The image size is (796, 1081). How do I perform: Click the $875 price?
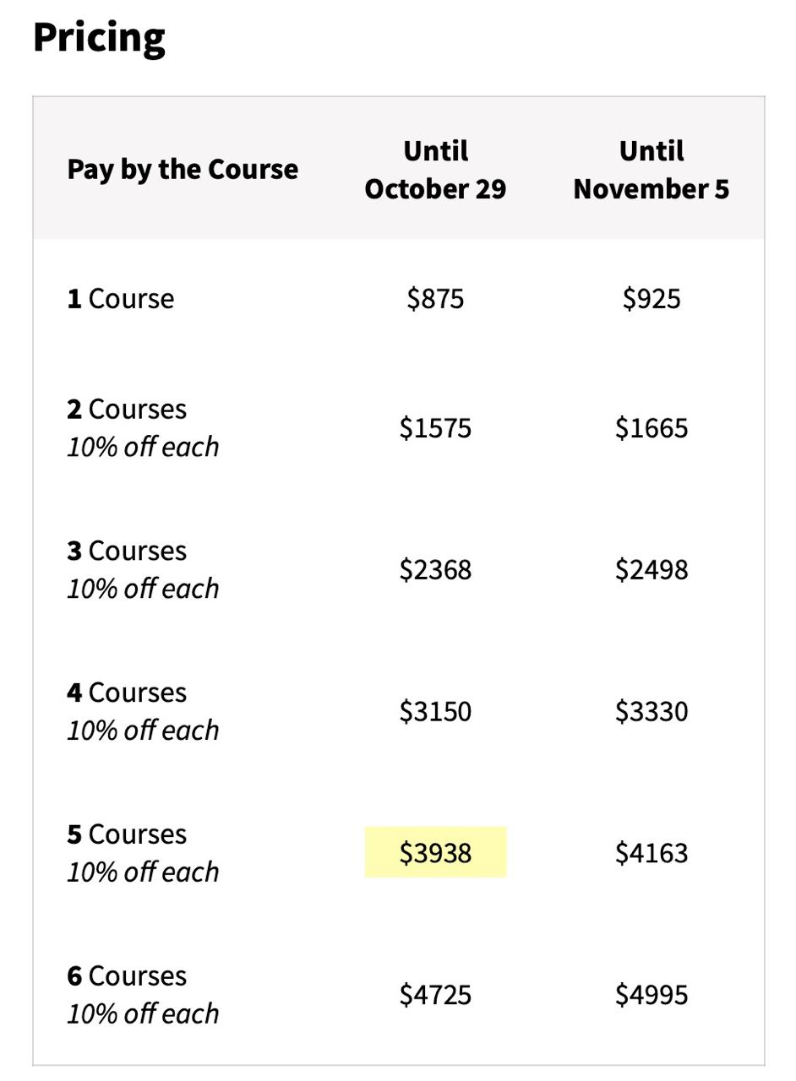[x=435, y=299]
